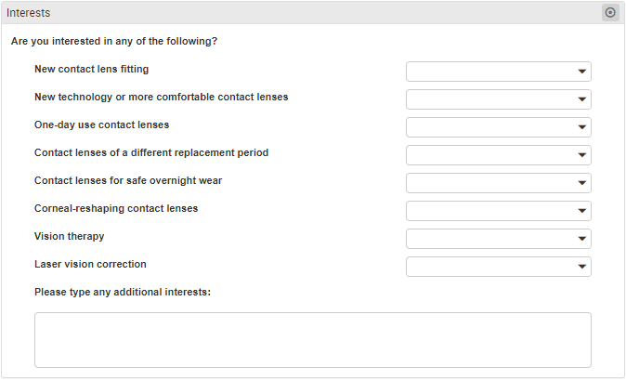This screenshot has height=380, width=626.
Task: Open the New technology or more comfortable lenses dropdown
Action: [x=498, y=99]
